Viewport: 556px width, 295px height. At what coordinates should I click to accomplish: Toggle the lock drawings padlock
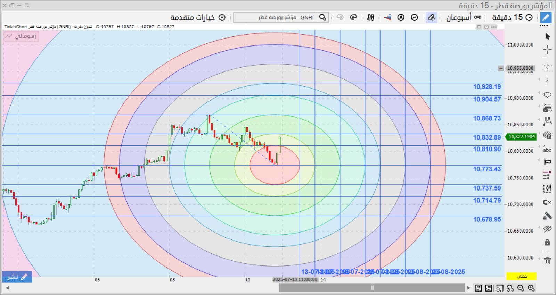547,242
